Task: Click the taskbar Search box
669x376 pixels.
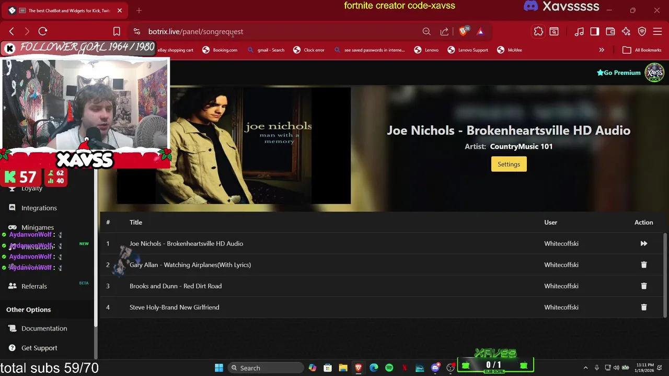Action: pyautogui.click(x=266, y=368)
